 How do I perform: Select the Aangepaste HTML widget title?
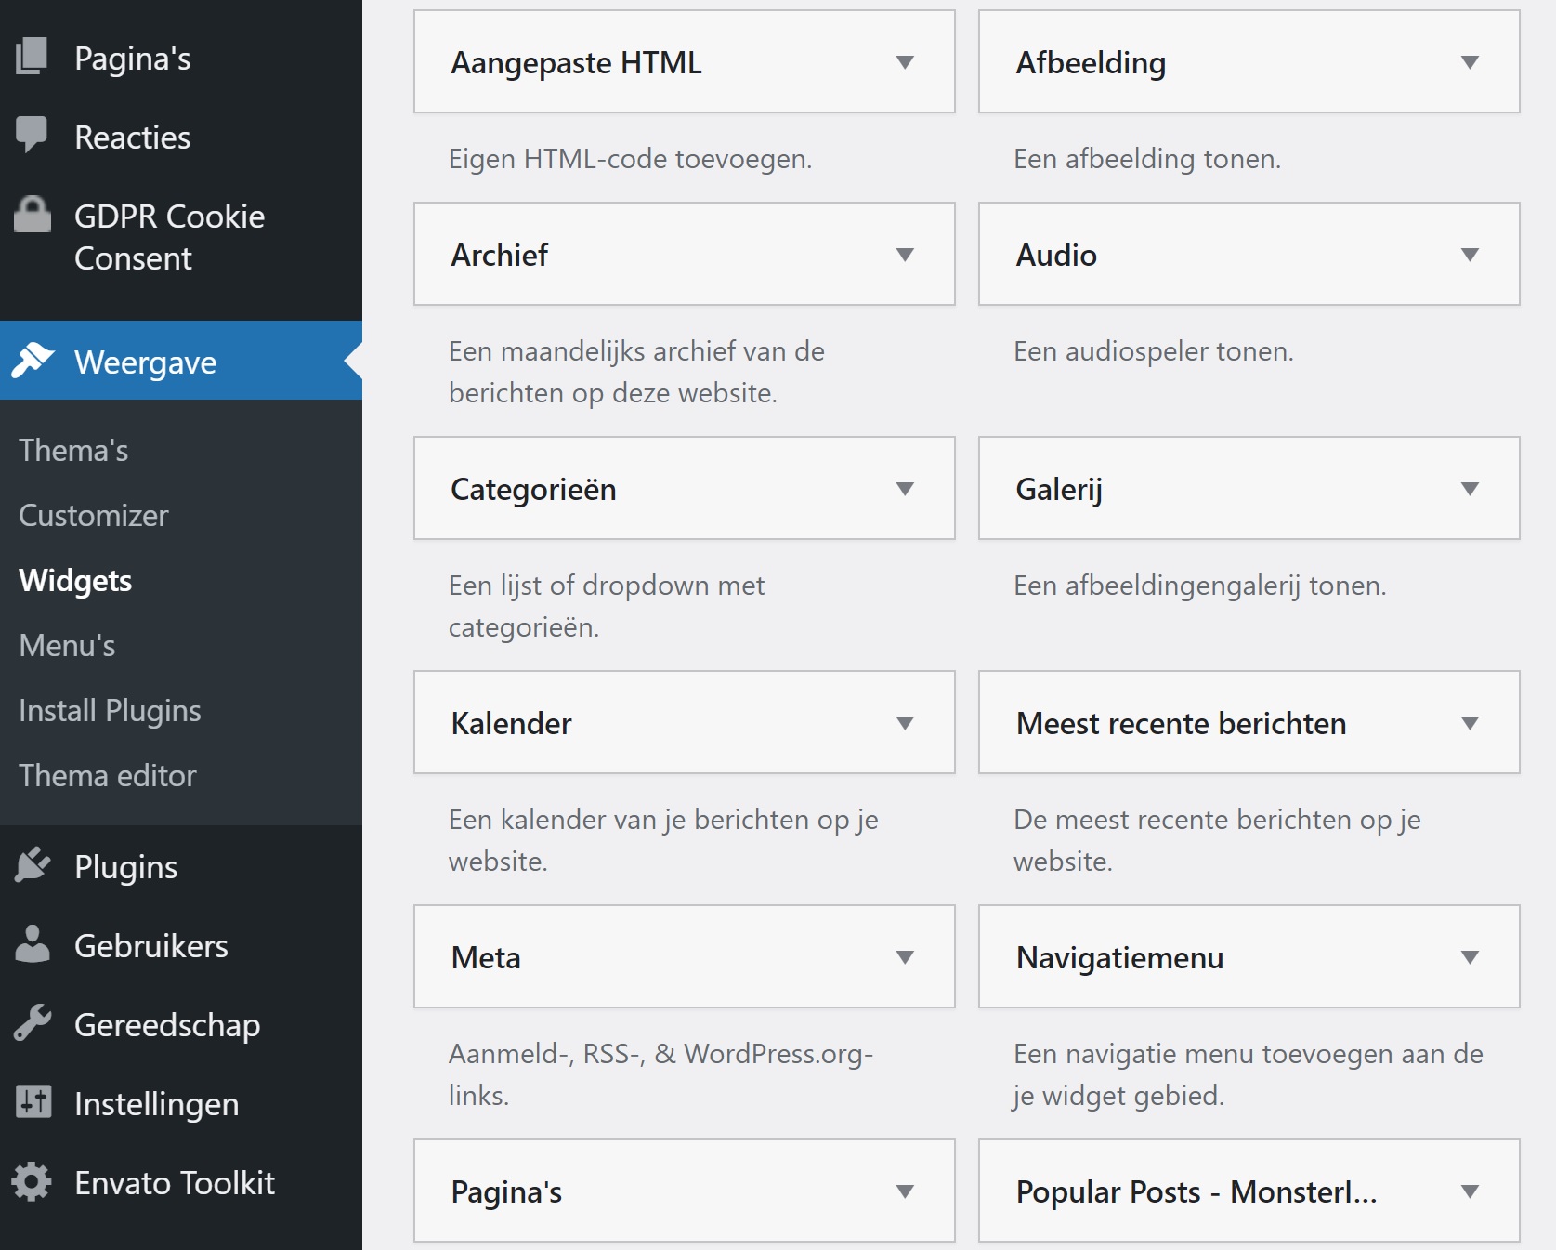click(x=576, y=62)
